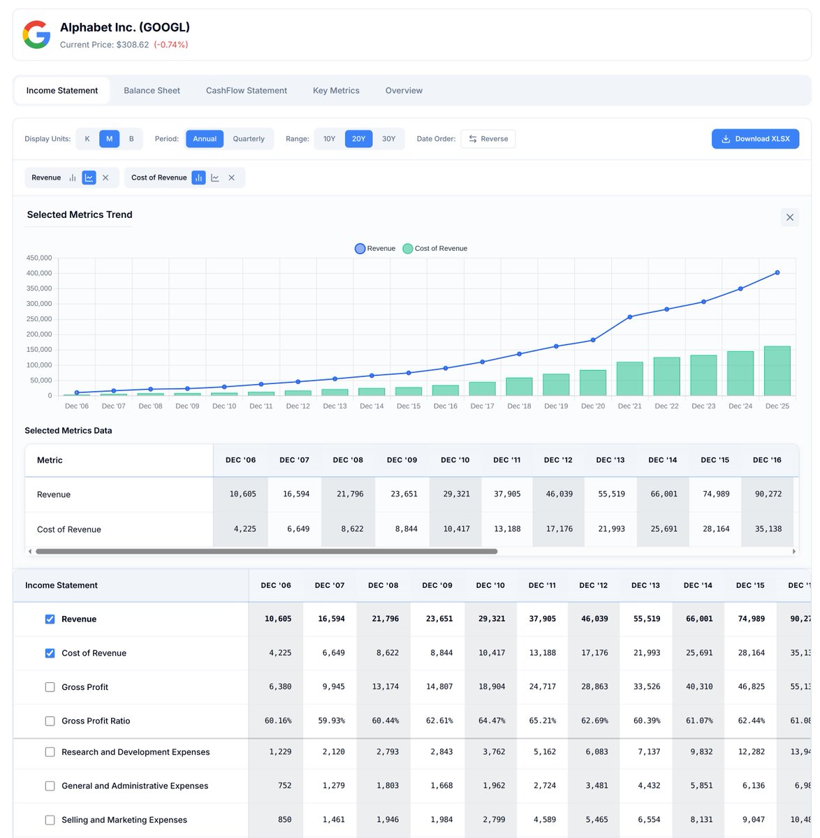Set Cost of Revenue to line chart
This screenshot has height=838, width=820.
[x=215, y=177]
